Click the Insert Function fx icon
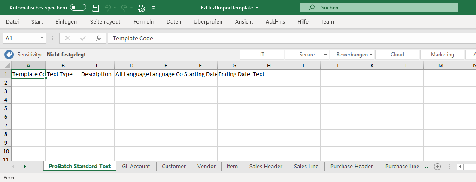 [98, 38]
